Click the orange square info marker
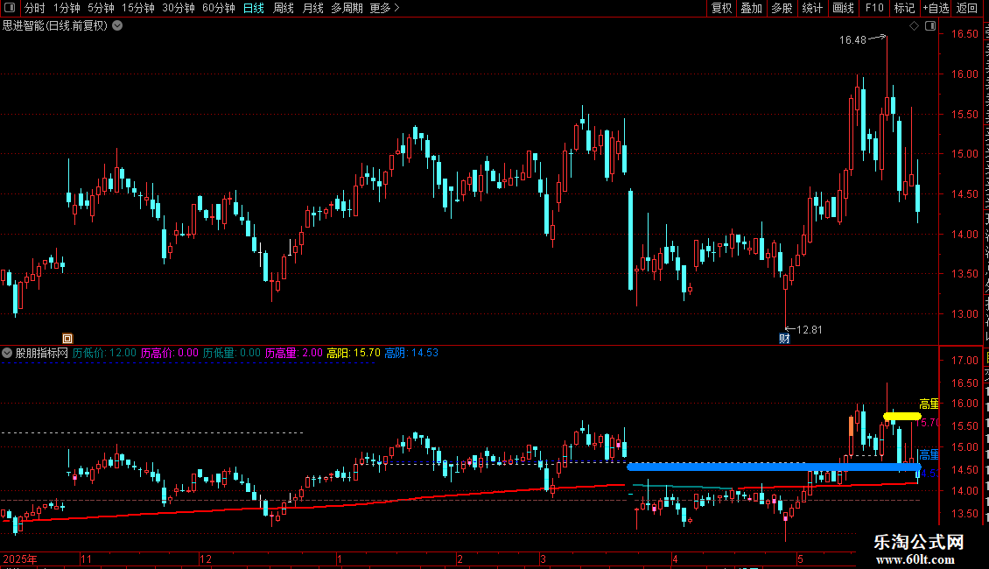Screen dimensions: 989x569 point(67,339)
